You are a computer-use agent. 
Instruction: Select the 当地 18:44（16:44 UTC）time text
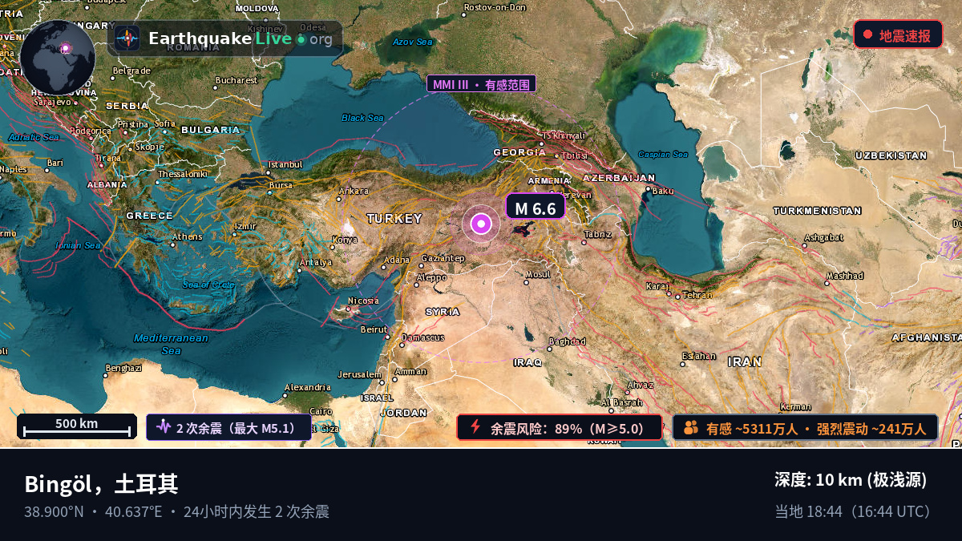click(x=855, y=511)
